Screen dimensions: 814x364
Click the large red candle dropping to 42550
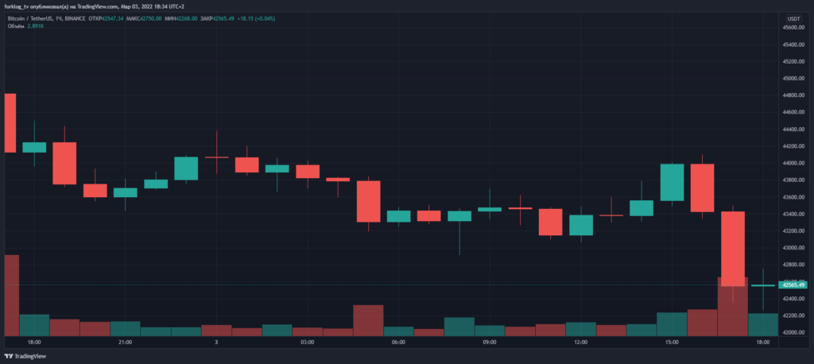click(x=732, y=248)
